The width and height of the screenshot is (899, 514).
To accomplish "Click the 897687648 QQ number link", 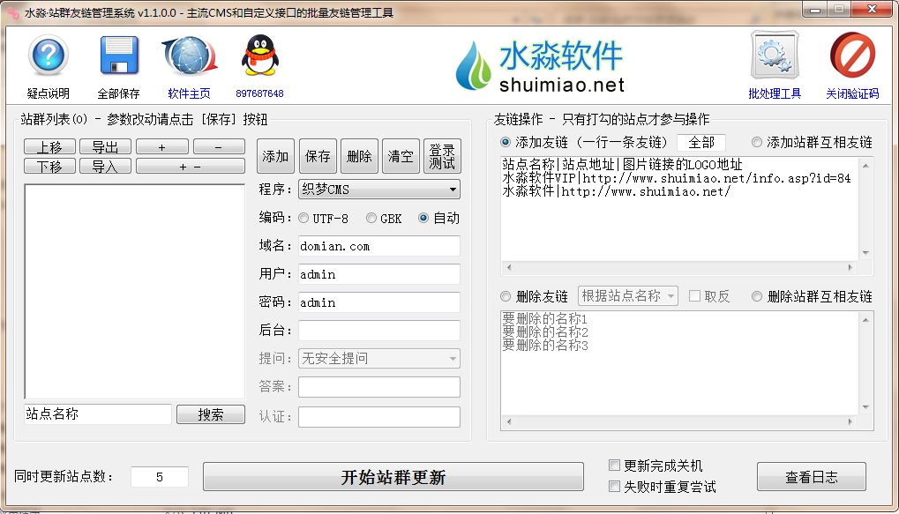I will click(x=259, y=93).
